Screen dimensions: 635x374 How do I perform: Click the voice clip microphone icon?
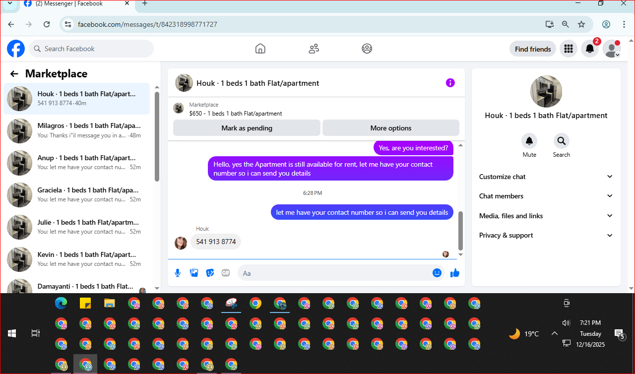point(178,273)
